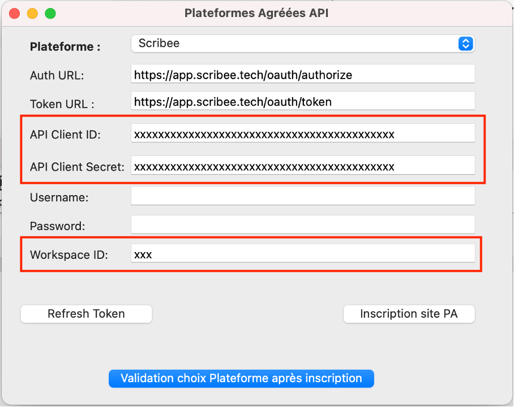This screenshot has width=514, height=407.
Task: Click the bold Plateforme label
Action: point(65,47)
